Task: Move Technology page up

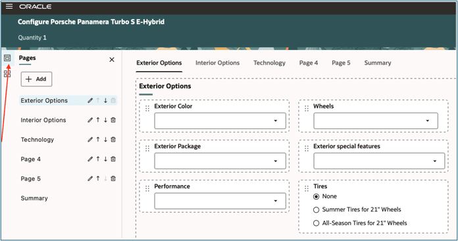Action: click(x=98, y=140)
